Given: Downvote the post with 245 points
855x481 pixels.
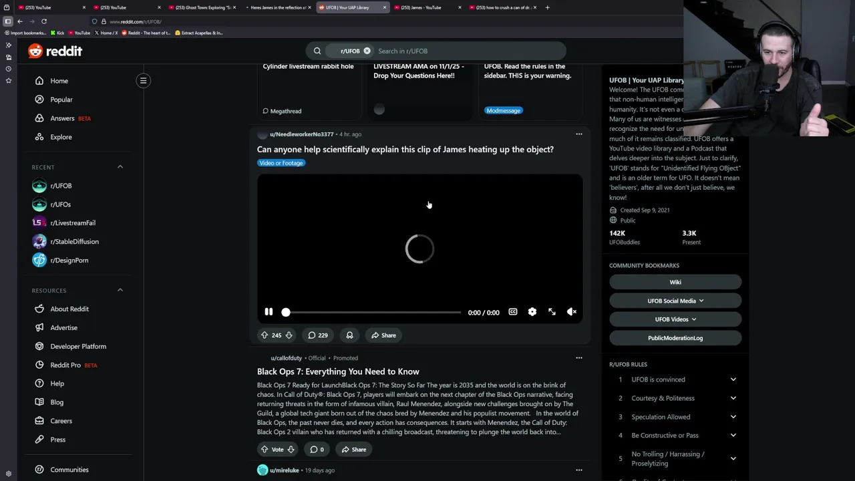Looking at the screenshot, I should click(x=289, y=335).
